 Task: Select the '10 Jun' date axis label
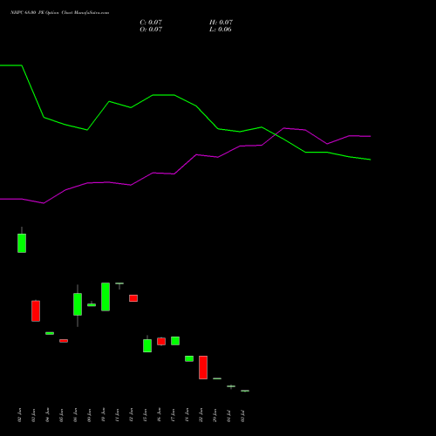tap(103, 415)
